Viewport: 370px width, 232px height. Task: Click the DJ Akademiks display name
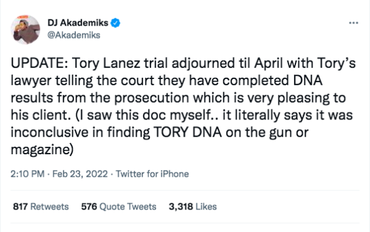click(78, 23)
